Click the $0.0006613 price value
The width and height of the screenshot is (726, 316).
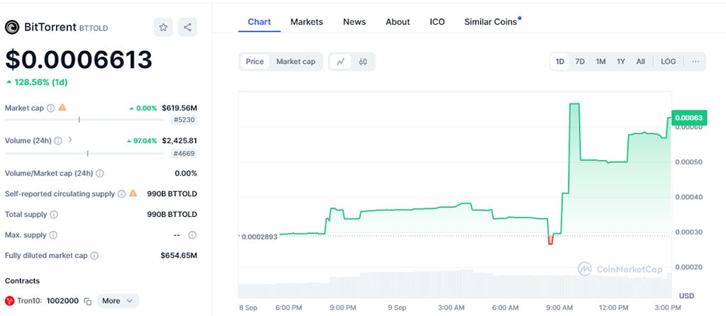click(x=79, y=60)
